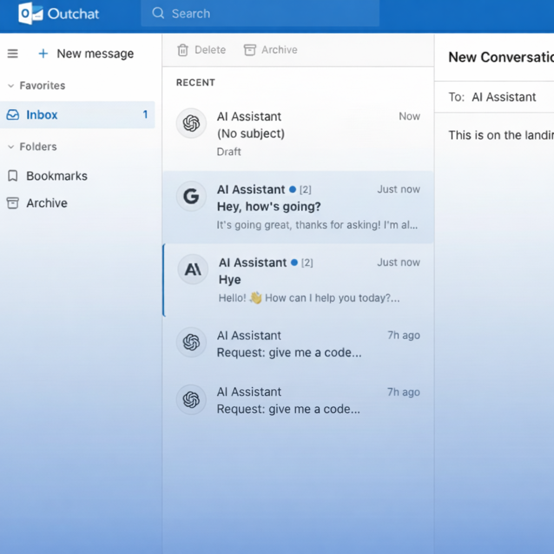Click the Bookmarks icon in sidebar
This screenshot has width=554, height=554.
point(12,176)
